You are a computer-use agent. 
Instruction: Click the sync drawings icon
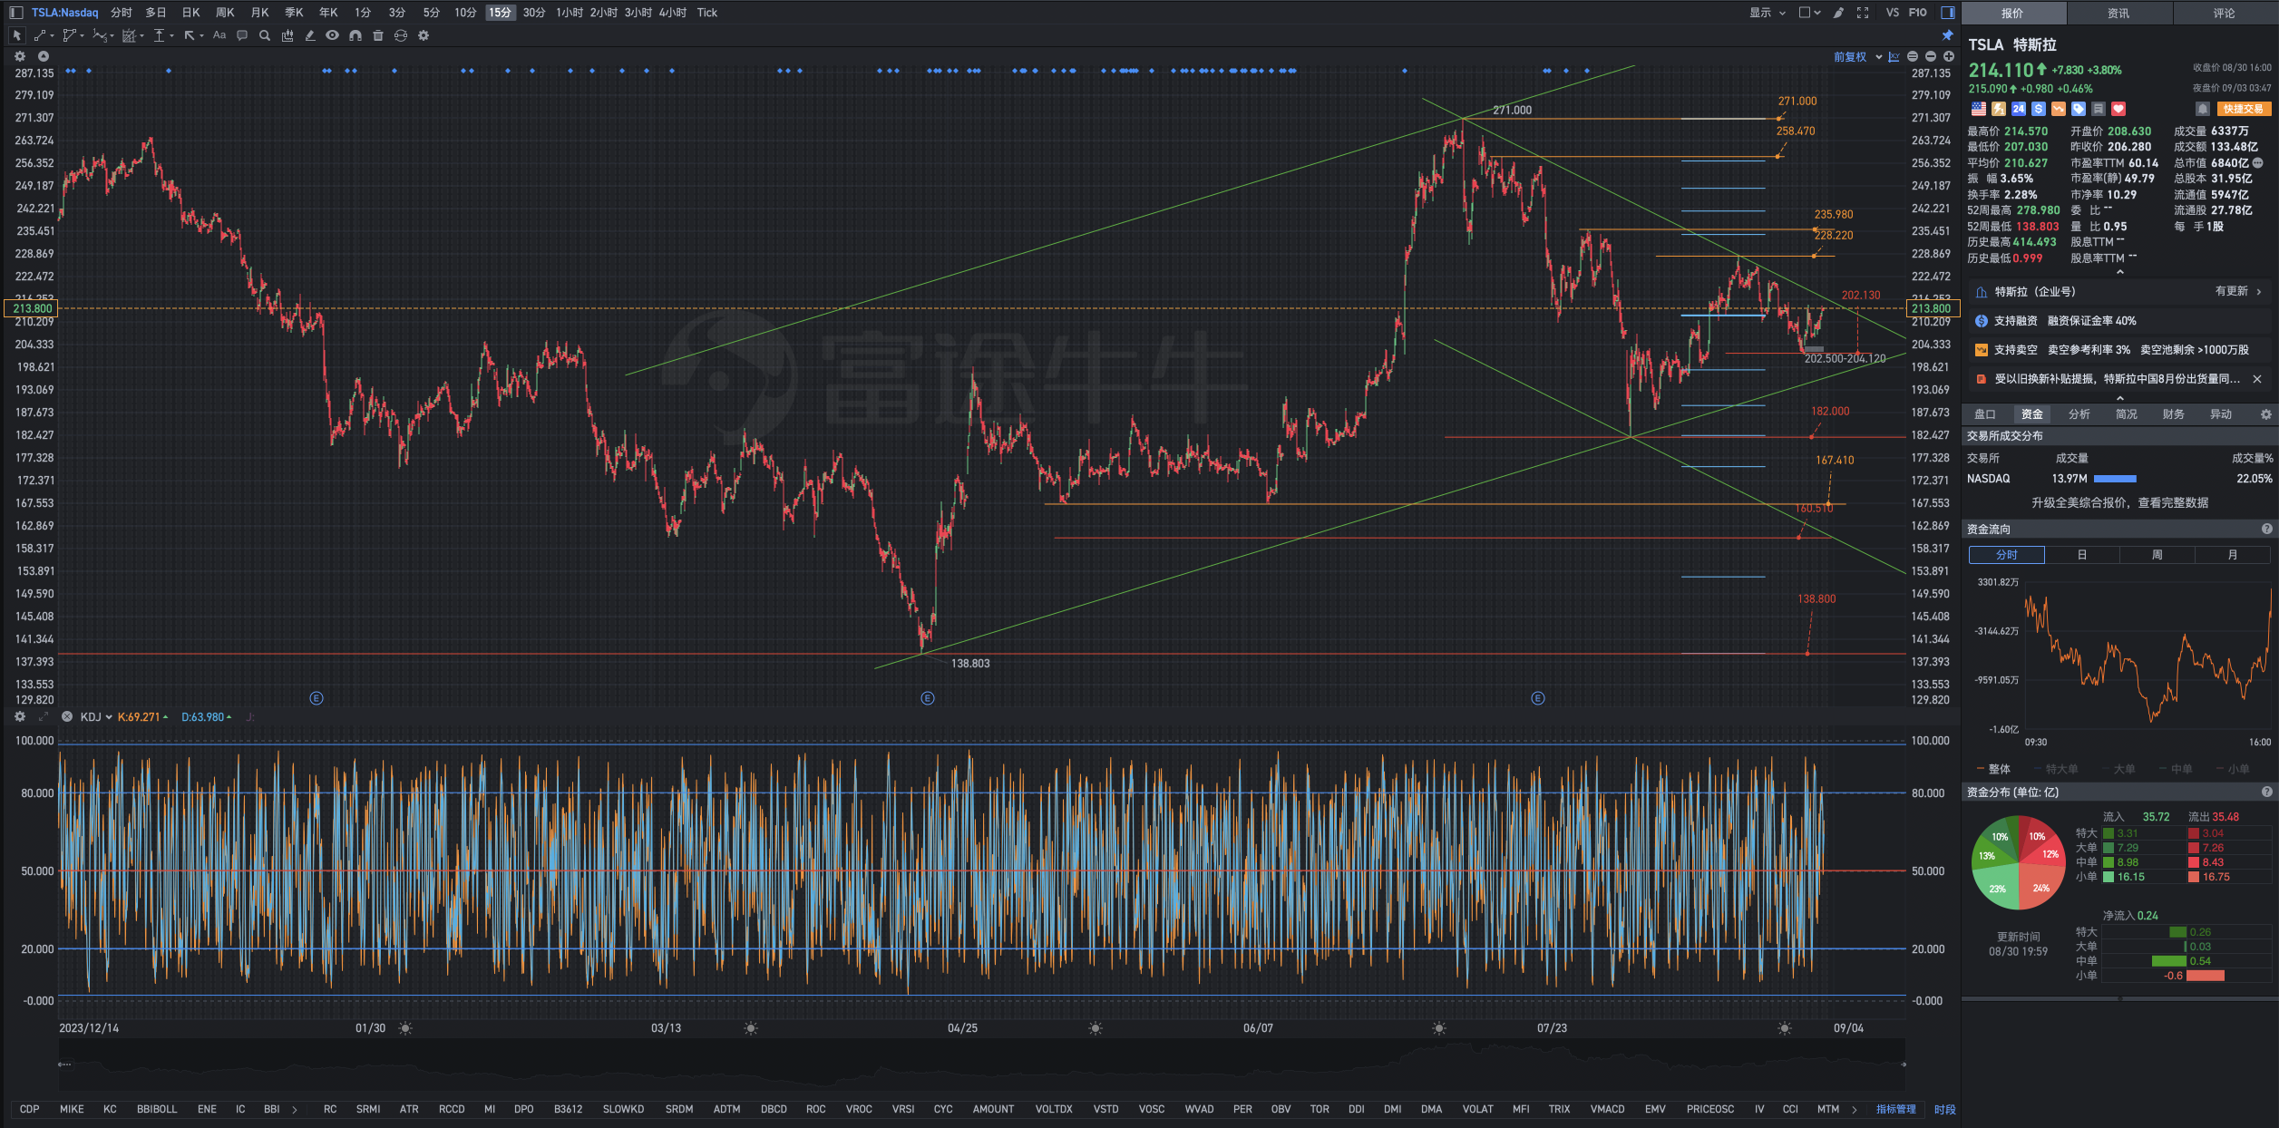pyautogui.click(x=401, y=35)
